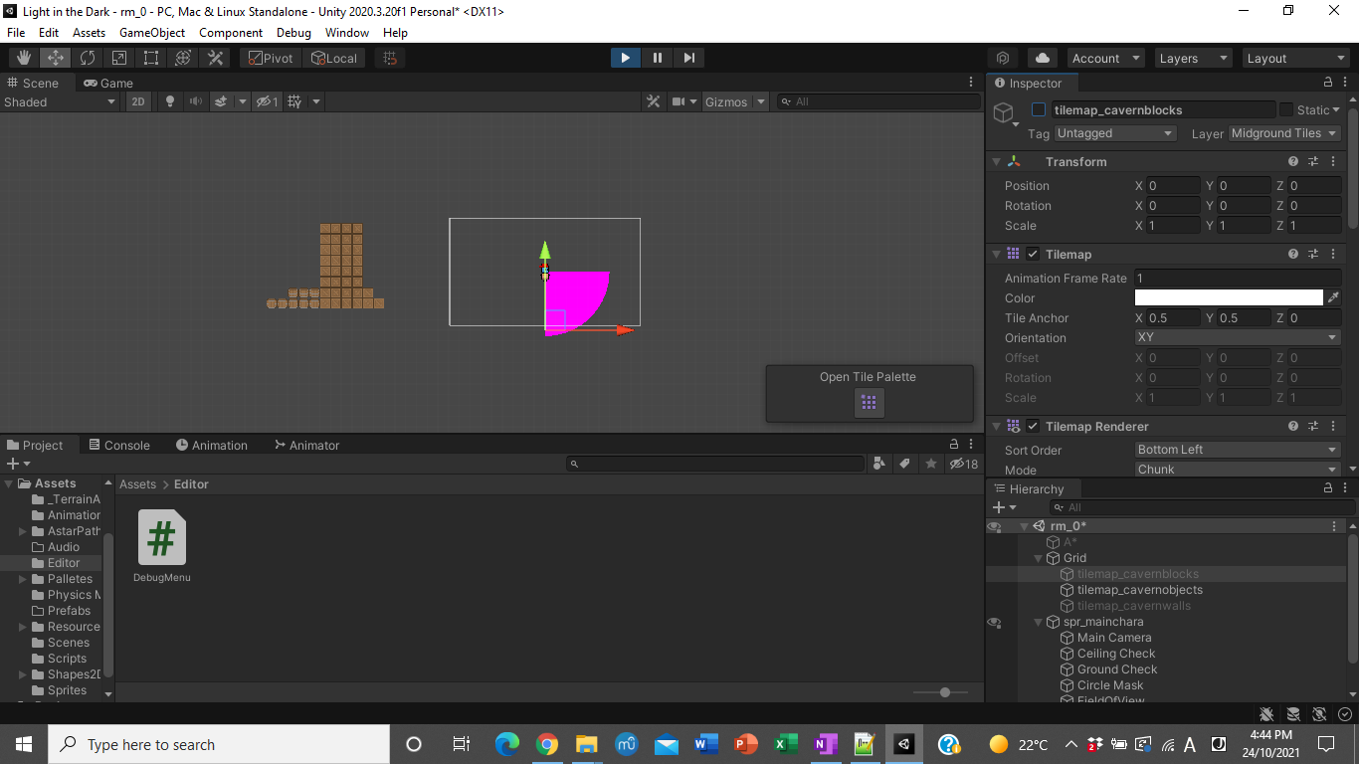Select Main Camera in Hierarchy
Screen dimensions: 1359x764
pos(1114,638)
